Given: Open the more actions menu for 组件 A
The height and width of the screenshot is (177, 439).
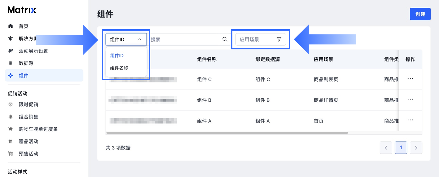Looking at the screenshot, I should (x=410, y=120).
